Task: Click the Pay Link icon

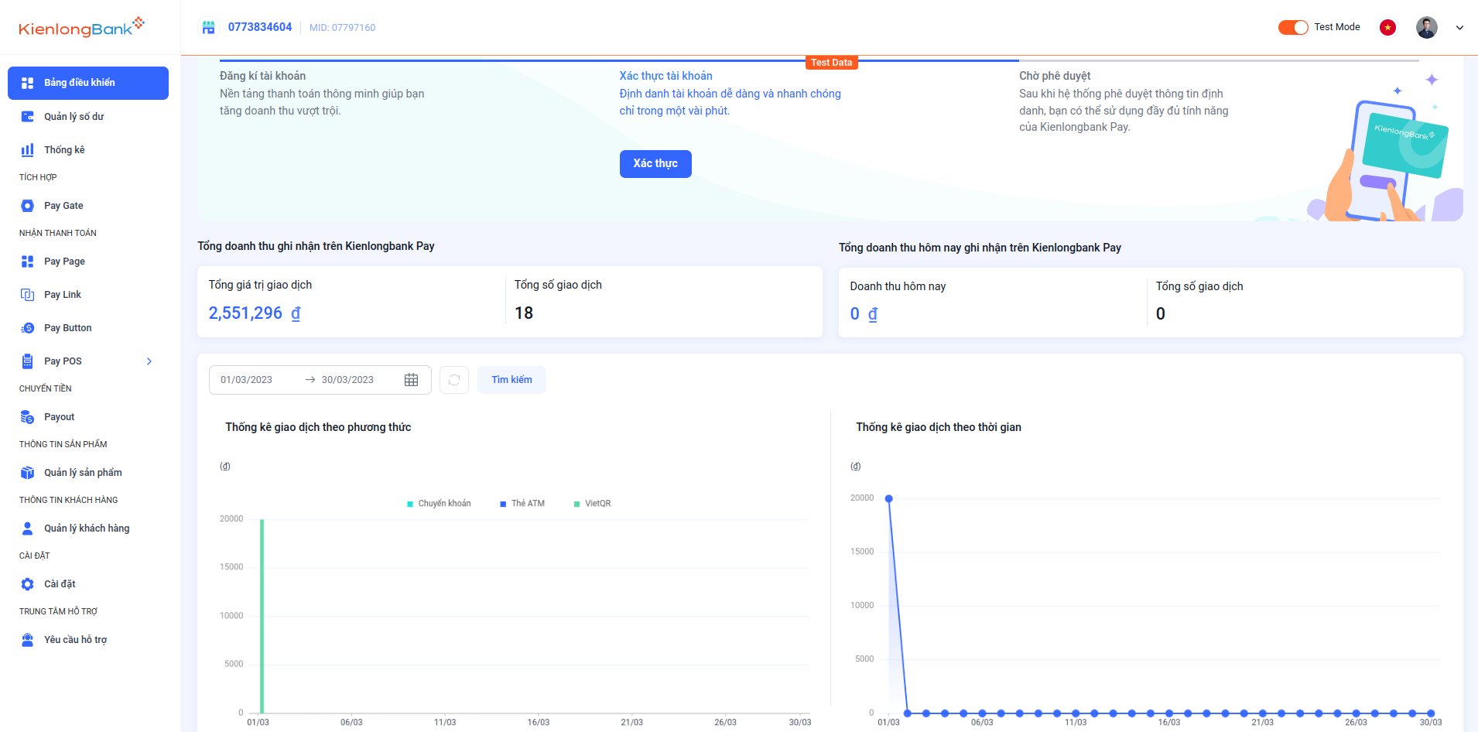Action: click(27, 295)
